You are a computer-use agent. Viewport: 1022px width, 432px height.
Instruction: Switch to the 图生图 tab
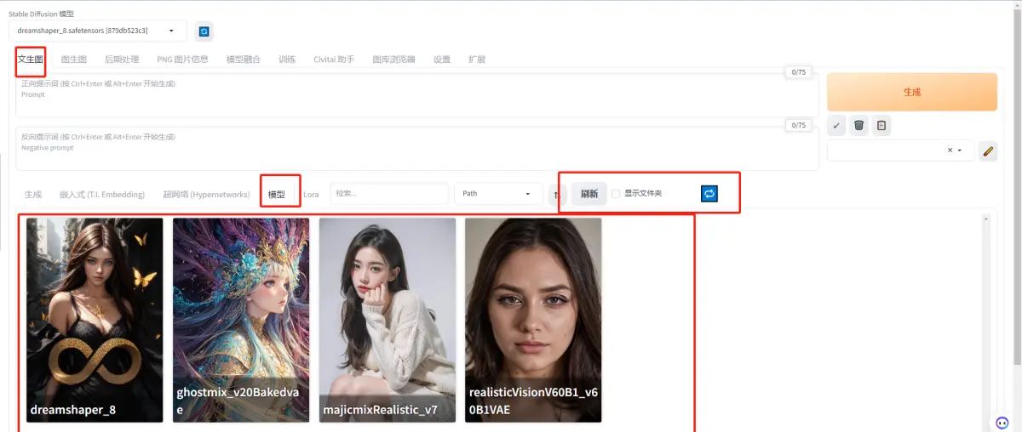pos(73,60)
